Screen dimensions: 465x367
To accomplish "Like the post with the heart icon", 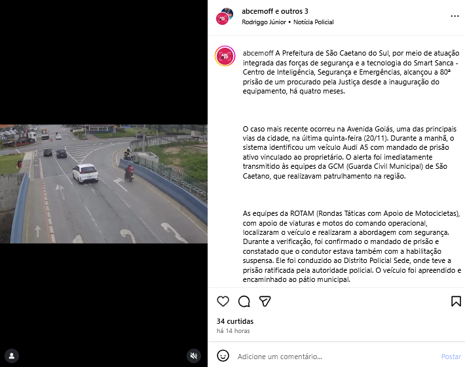I will [x=223, y=301].
